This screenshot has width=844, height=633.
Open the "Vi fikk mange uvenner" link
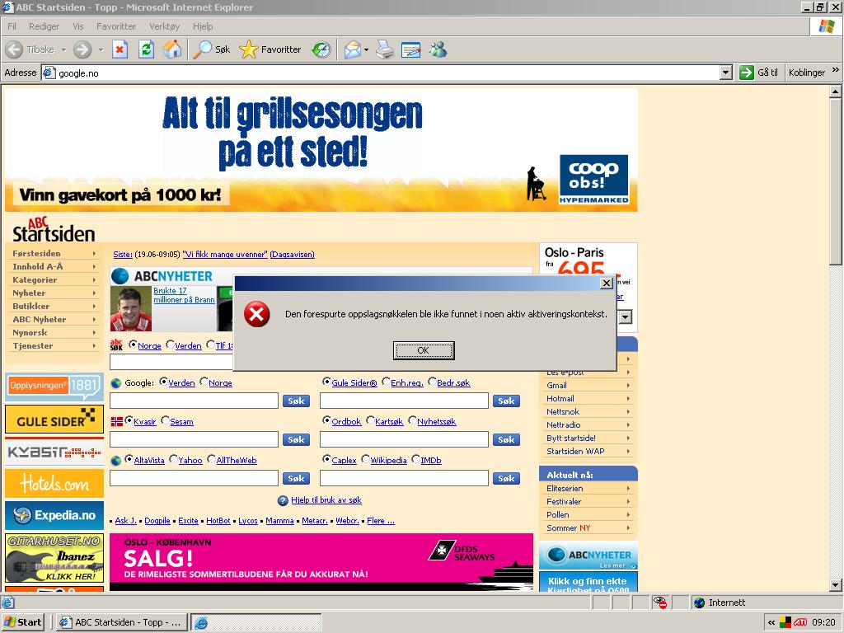[x=225, y=254]
